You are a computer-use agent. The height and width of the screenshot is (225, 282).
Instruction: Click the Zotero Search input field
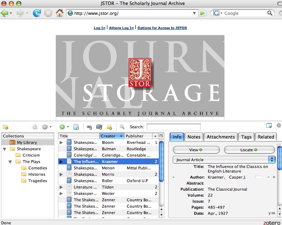(174, 127)
